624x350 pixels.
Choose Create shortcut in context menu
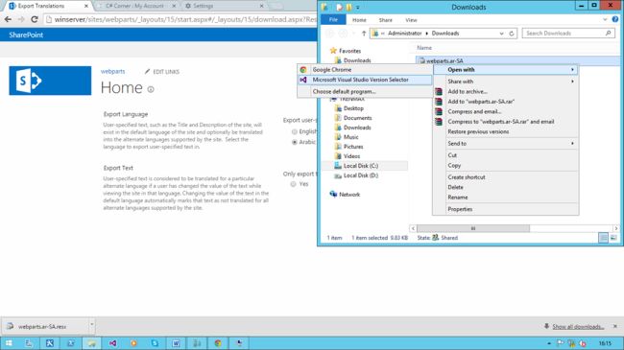(505, 177)
